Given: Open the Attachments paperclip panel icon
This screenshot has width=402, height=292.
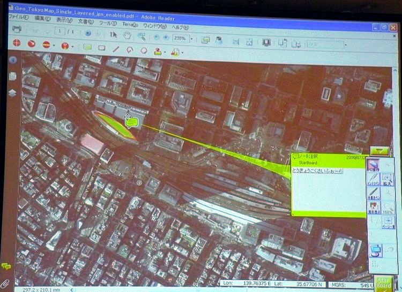Looking at the screenshot, I should [5, 283].
